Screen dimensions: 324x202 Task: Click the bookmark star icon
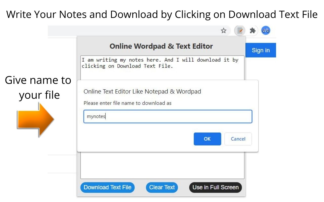(224, 31)
